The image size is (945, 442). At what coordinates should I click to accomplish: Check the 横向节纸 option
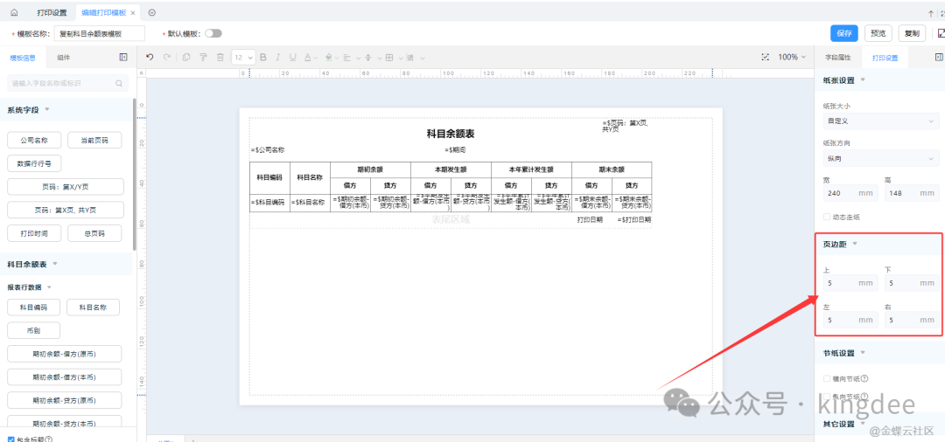828,379
